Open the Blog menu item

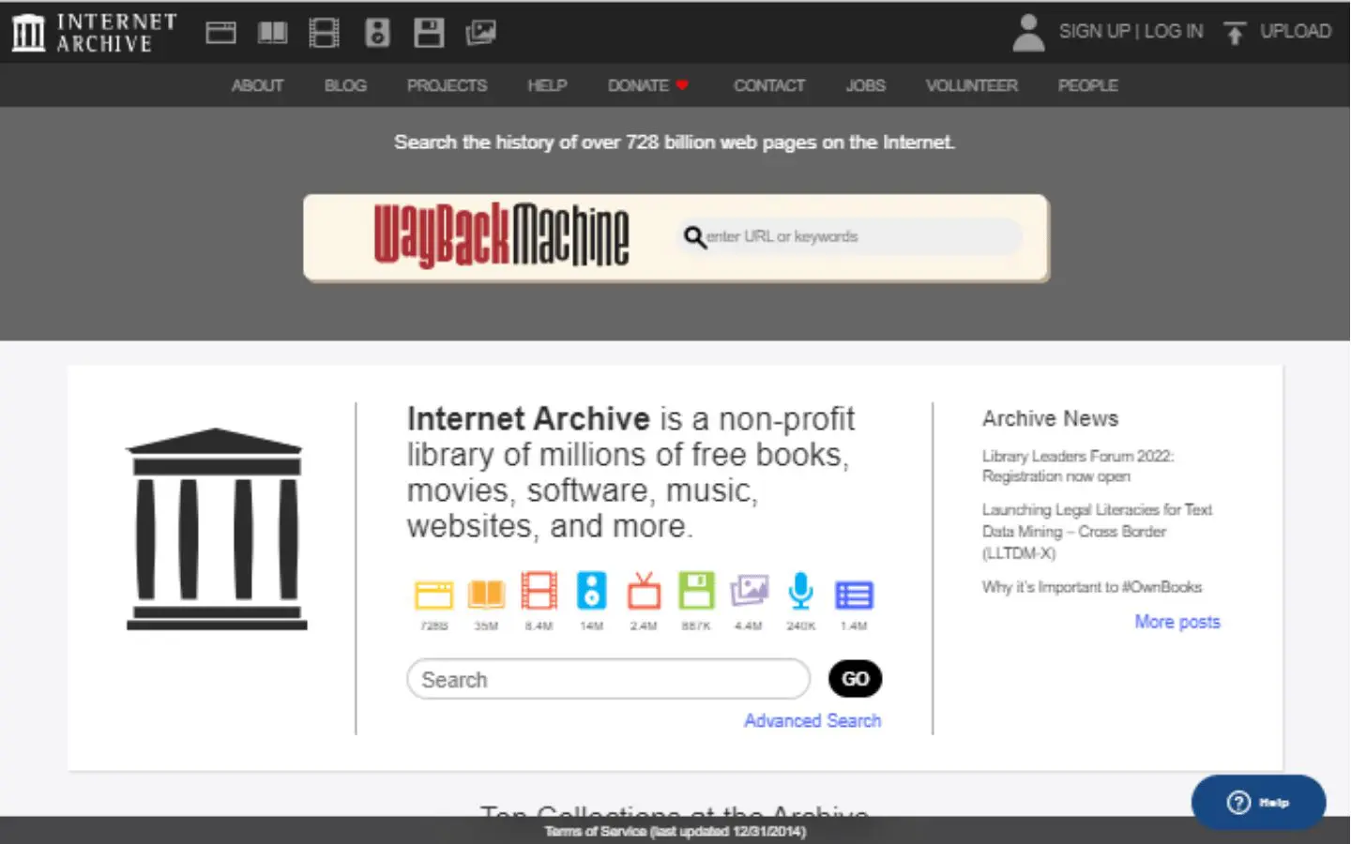tap(345, 85)
